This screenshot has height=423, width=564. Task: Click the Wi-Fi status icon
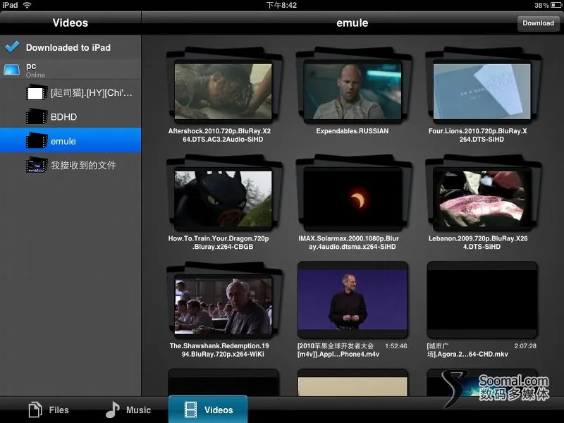(27, 5)
